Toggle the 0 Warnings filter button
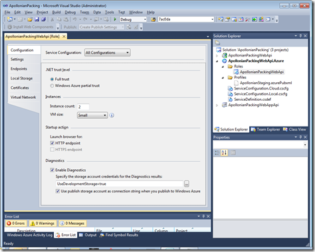This screenshot has width=315, height=252. [x=43, y=223]
